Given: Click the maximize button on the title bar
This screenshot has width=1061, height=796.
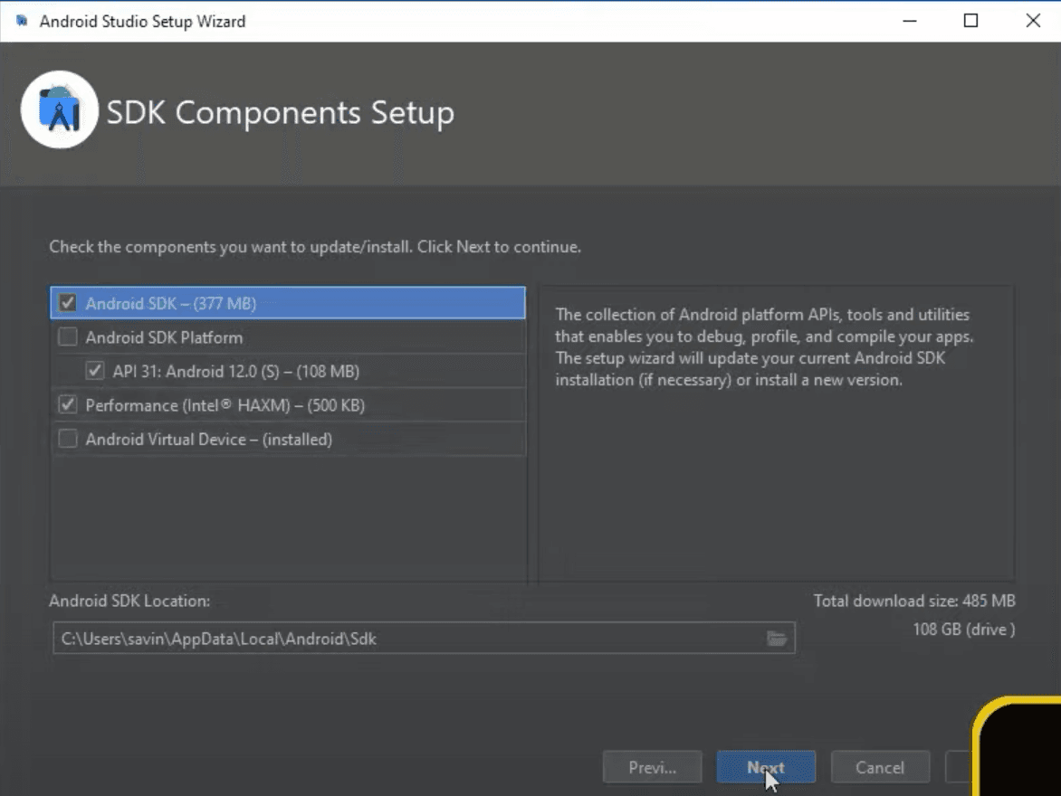Looking at the screenshot, I should 970,21.
